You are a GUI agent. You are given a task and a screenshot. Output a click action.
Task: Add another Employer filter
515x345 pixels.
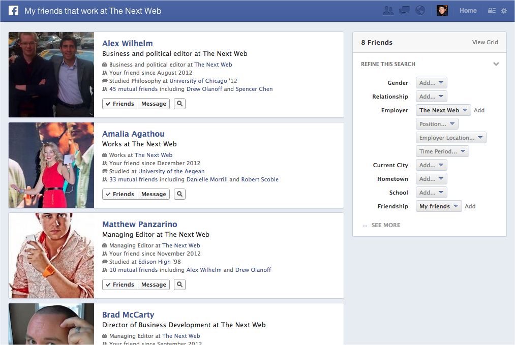pyautogui.click(x=479, y=110)
